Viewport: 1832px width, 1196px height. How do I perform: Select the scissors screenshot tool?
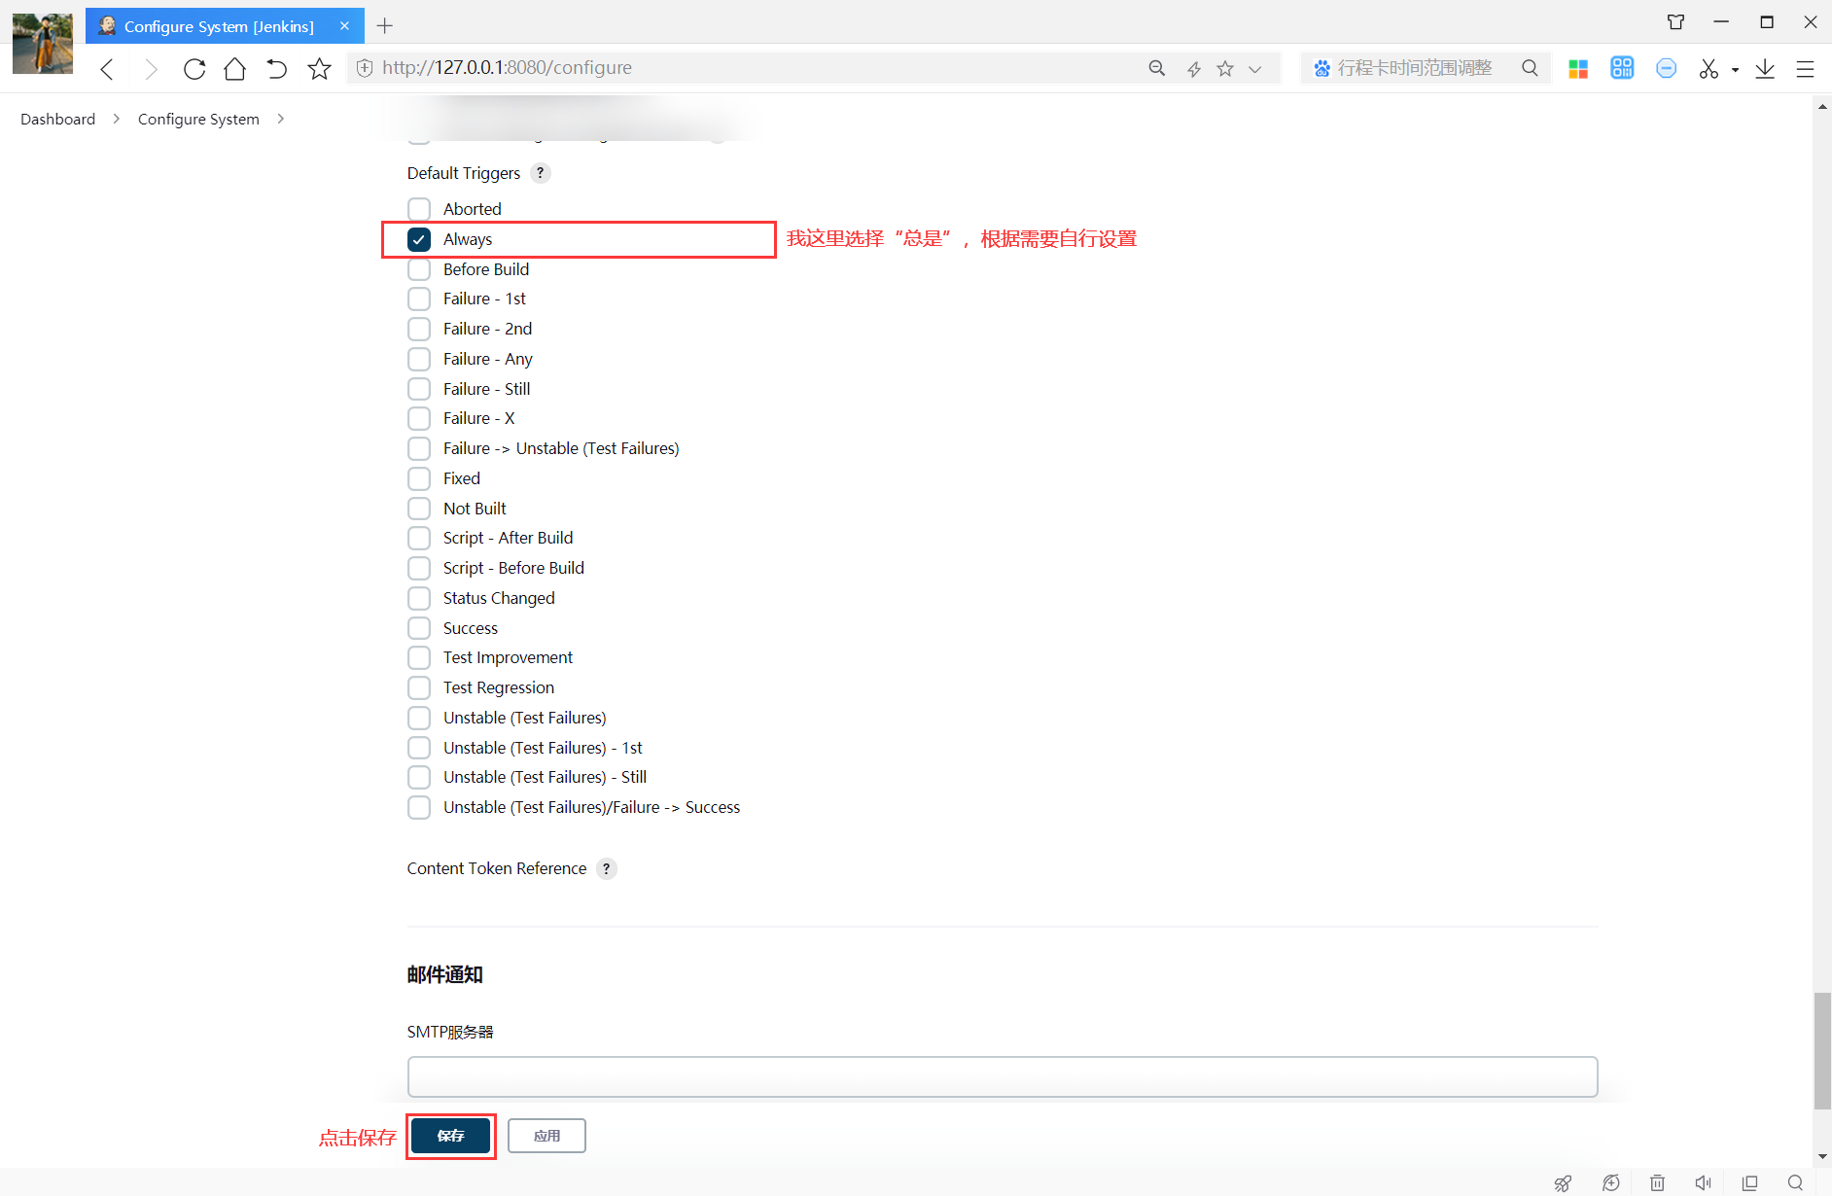tap(1709, 68)
